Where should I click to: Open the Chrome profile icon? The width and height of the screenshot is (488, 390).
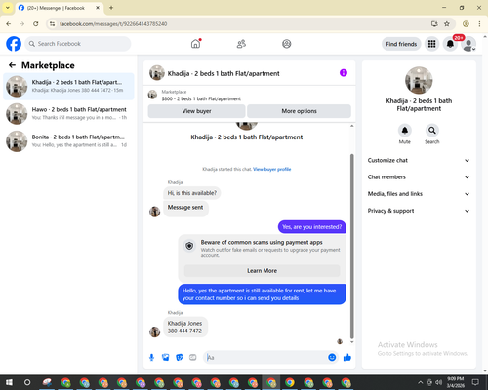[x=466, y=24]
